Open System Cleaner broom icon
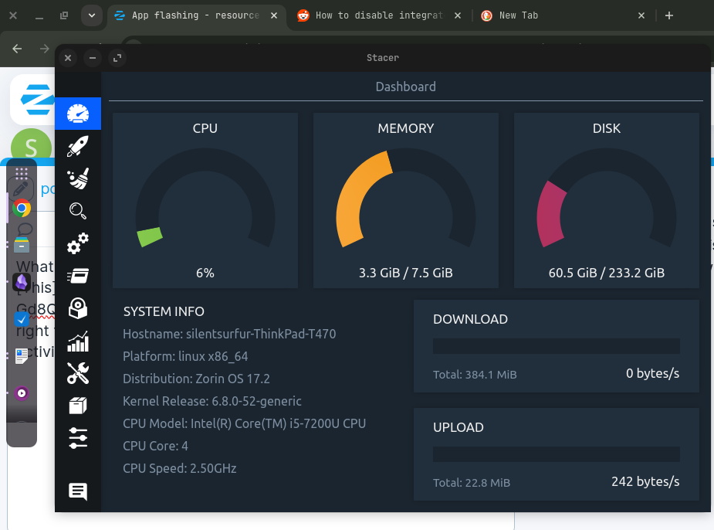The height and width of the screenshot is (530, 714). click(78, 178)
